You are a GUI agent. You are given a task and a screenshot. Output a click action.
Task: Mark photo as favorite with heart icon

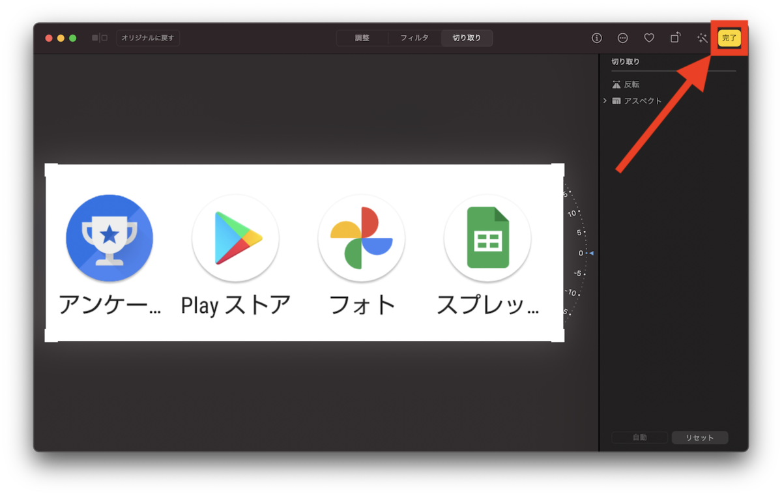click(x=649, y=38)
